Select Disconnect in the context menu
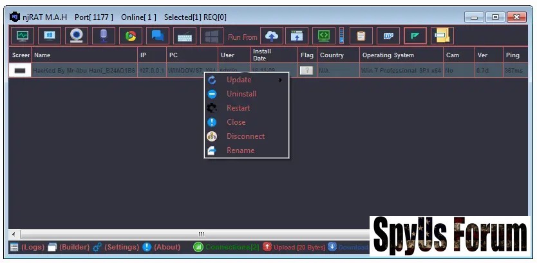The height and width of the screenshot is (263, 537). [245, 136]
